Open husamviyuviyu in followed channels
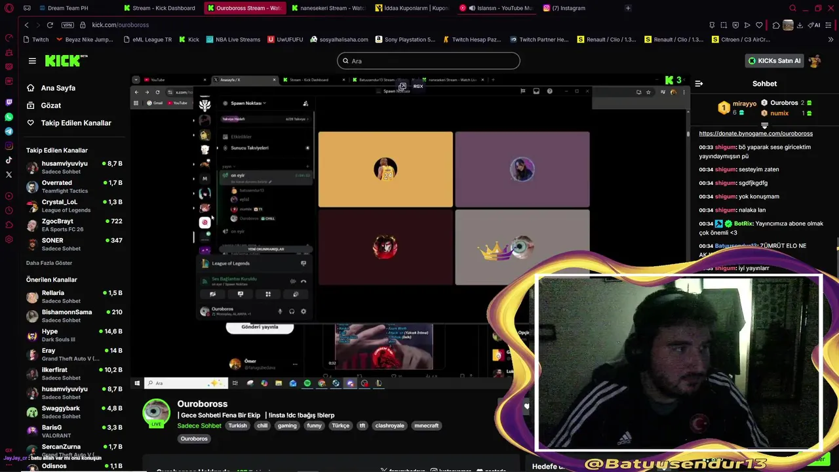839x472 pixels. [75, 167]
